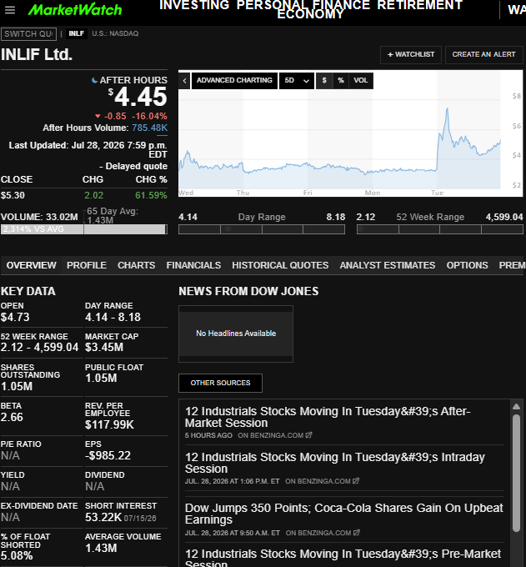Open the Historical Quotes tab
Screen dimensions: 526x567
click(x=280, y=265)
